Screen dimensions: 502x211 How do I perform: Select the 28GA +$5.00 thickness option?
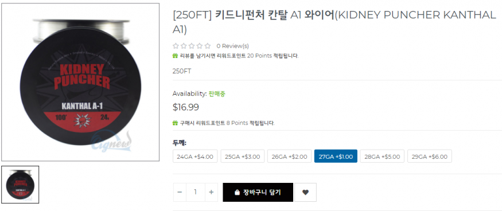382,157
